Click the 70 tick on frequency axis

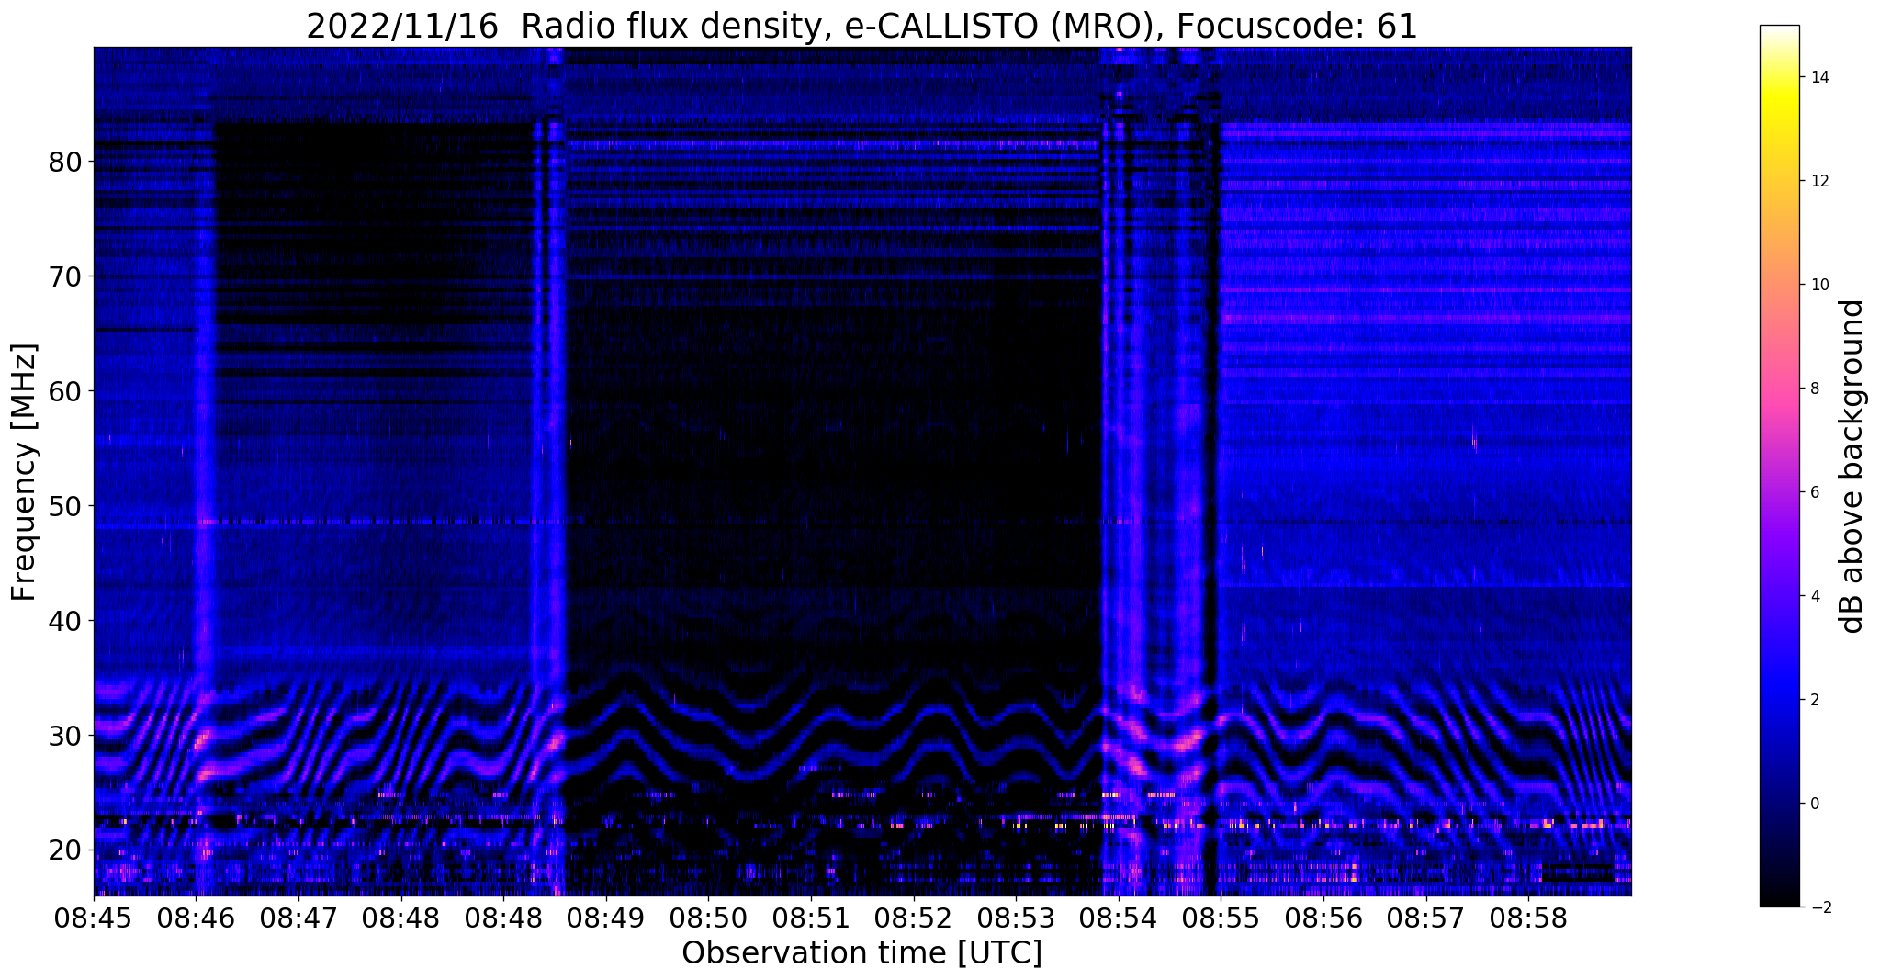tap(65, 276)
